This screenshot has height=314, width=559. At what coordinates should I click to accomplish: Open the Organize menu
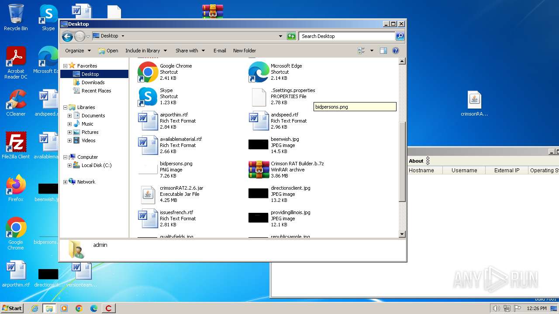click(78, 51)
